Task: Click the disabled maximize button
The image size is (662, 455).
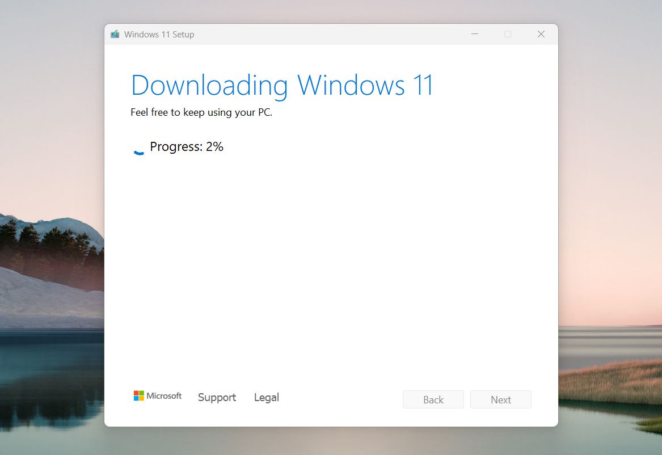Action: pos(508,34)
